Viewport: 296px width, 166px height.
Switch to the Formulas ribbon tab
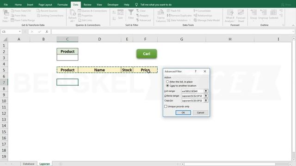click(x=62, y=5)
